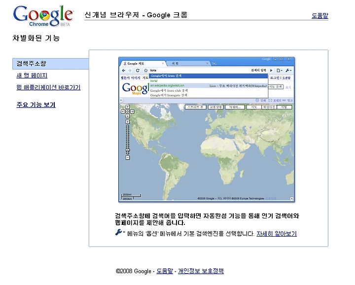Click the 자세히 알아보기 link
Screen dimensions: 355x285
pos(277,233)
